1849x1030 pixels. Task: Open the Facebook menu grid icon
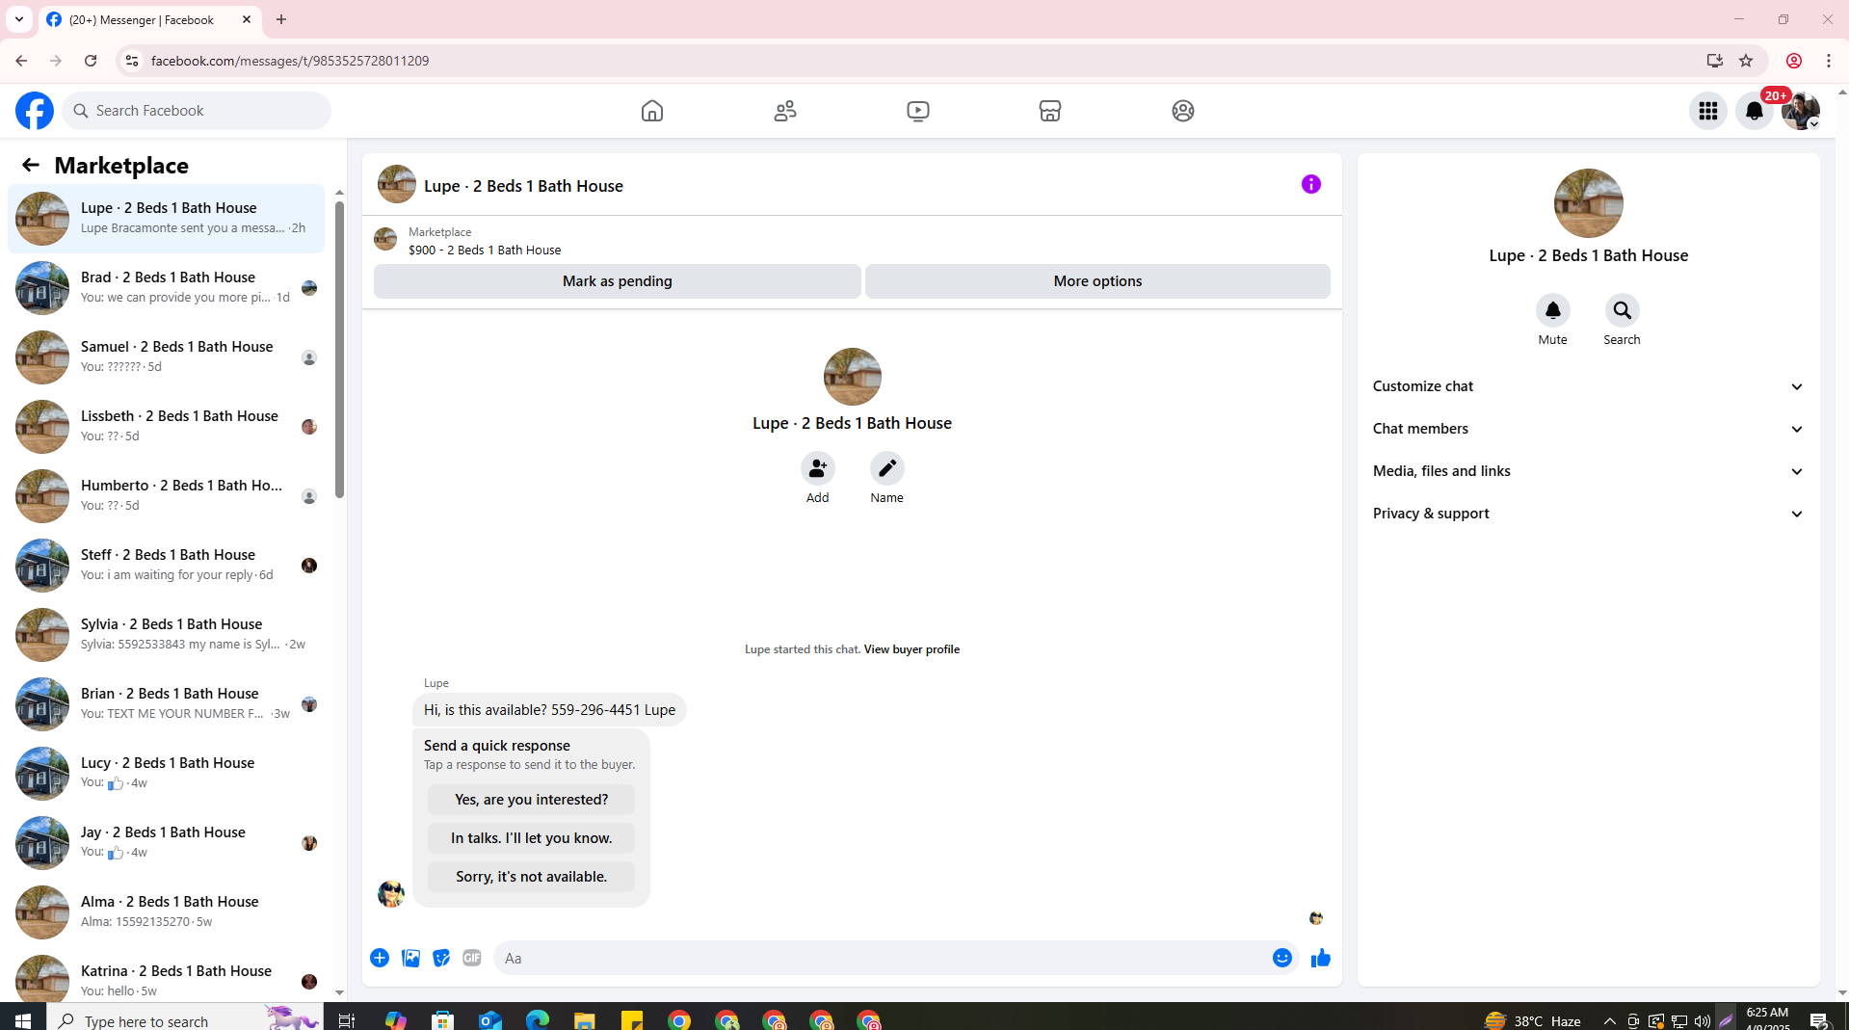click(1708, 111)
